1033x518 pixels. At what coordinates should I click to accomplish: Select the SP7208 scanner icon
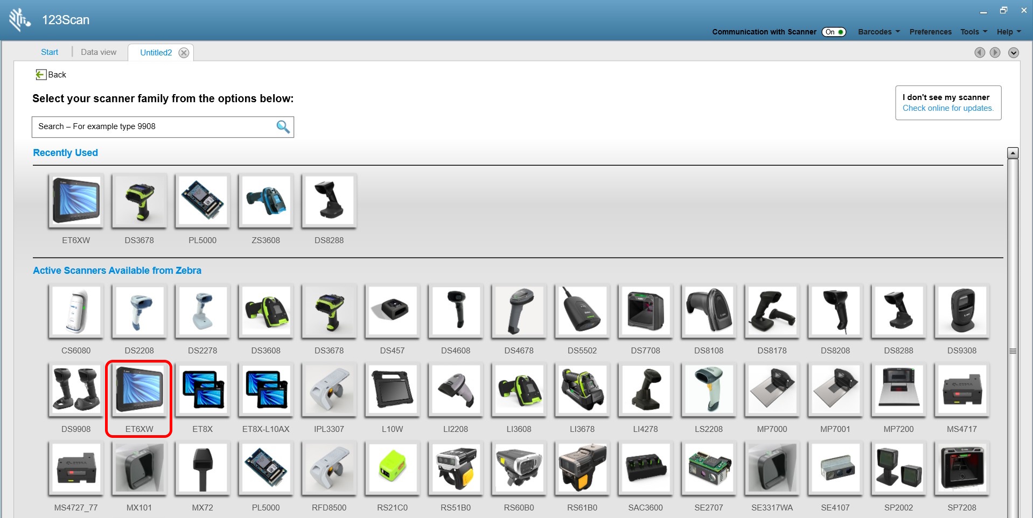[x=962, y=468]
